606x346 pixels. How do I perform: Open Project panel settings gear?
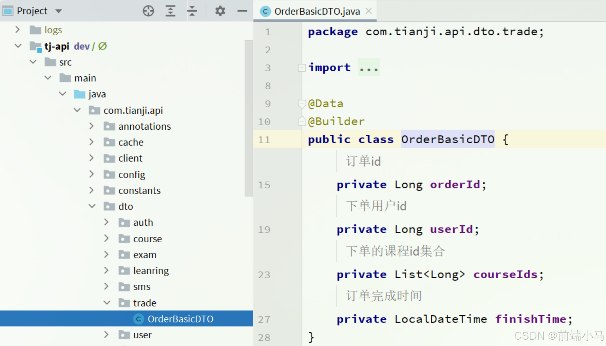point(220,11)
